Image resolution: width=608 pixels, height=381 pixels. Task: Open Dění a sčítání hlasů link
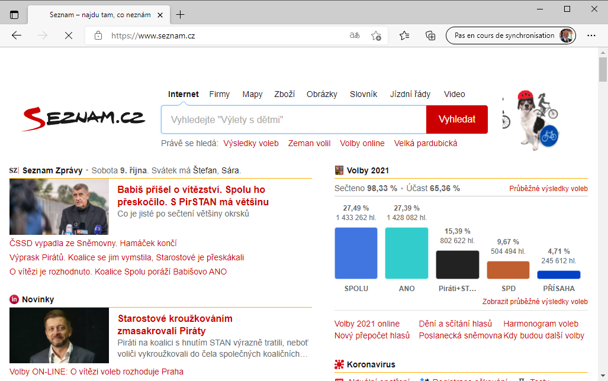[x=455, y=324]
